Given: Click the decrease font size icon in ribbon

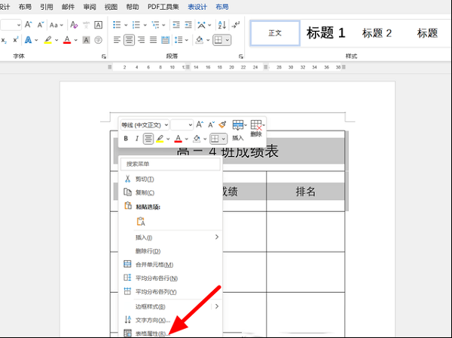Looking at the screenshot, I should click(x=41, y=25).
